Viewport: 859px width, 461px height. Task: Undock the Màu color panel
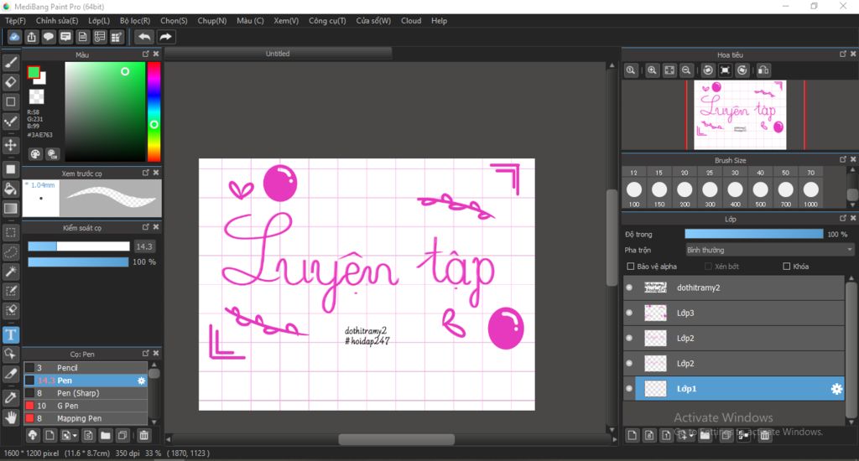pos(145,54)
